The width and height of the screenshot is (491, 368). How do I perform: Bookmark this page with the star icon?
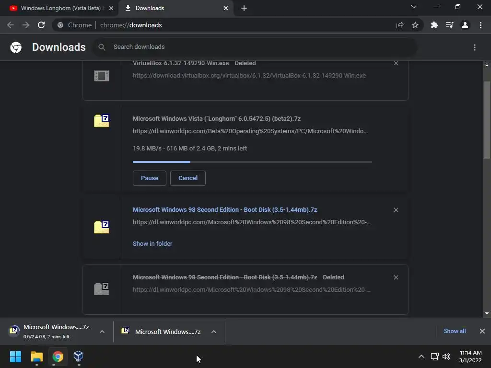(x=415, y=25)
